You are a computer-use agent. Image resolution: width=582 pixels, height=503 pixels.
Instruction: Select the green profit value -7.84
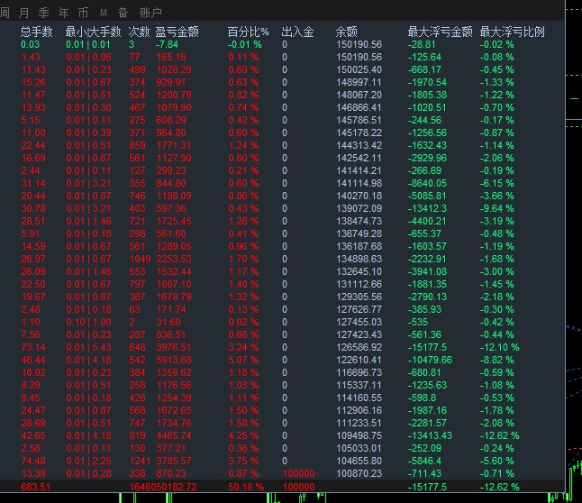pyautogui.click(x=167, y=44)
